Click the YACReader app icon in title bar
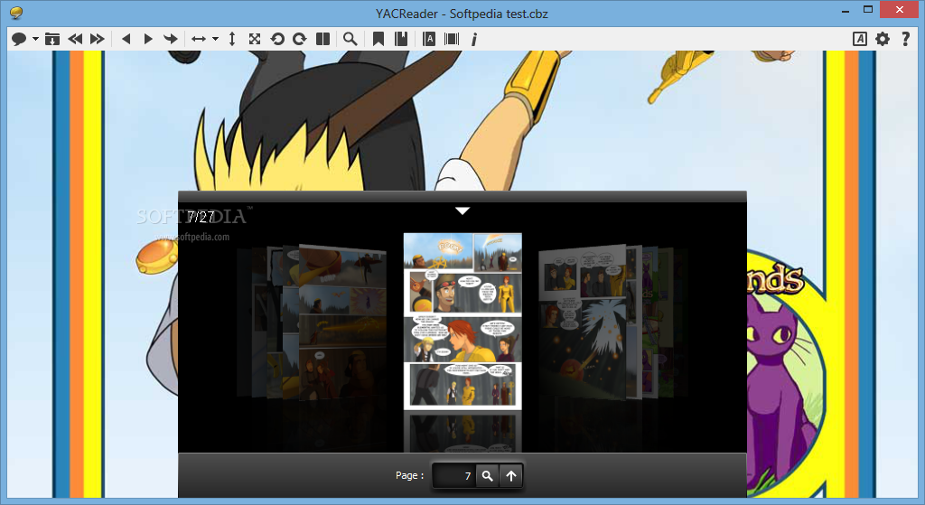The image size is (925, 505). tap(16, 12)
